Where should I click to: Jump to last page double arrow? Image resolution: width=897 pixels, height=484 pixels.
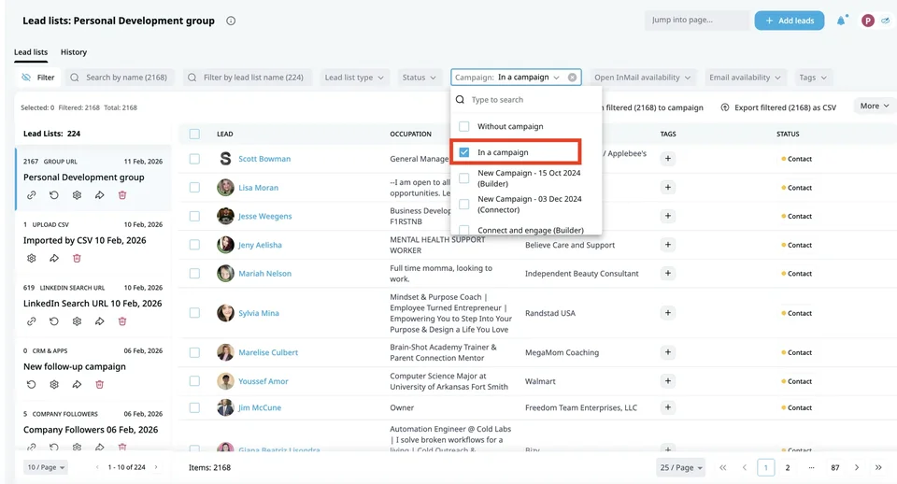point(878,467)
